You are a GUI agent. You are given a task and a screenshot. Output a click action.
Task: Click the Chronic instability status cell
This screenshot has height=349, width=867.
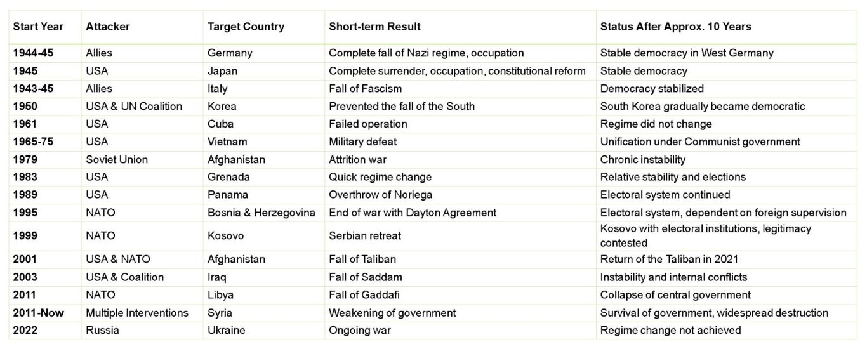[642, 159]
